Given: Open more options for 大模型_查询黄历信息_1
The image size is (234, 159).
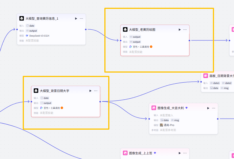Looking at the screenshot, I should [81, 19].
